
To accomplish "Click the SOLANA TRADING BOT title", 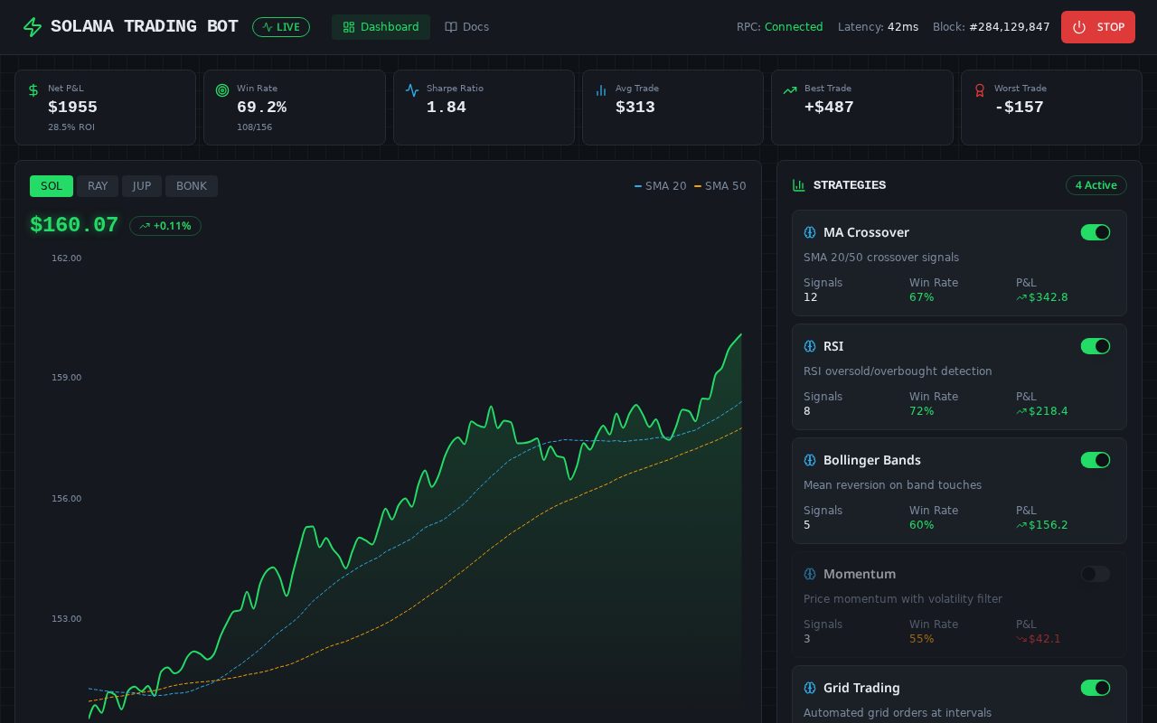I will click(145, 26).
